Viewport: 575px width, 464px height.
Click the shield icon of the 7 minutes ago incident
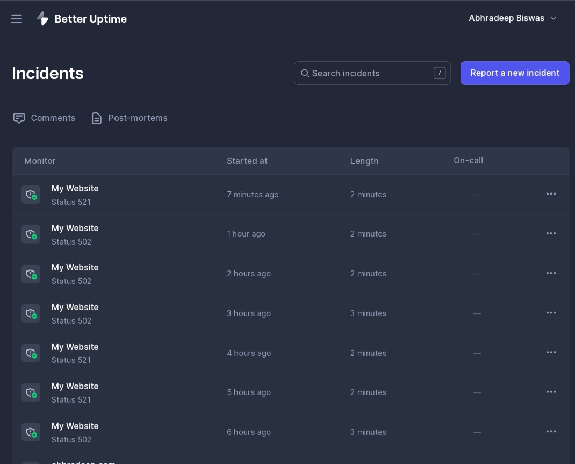31,195
